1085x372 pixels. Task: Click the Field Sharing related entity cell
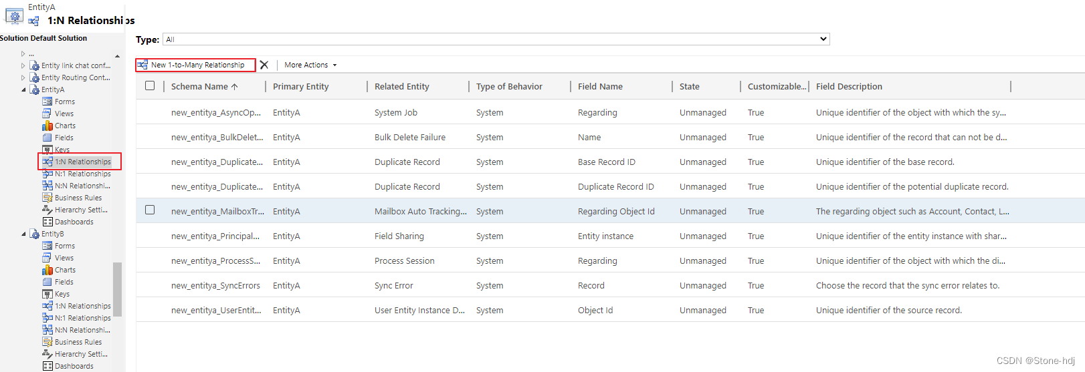tap(399, 236)
